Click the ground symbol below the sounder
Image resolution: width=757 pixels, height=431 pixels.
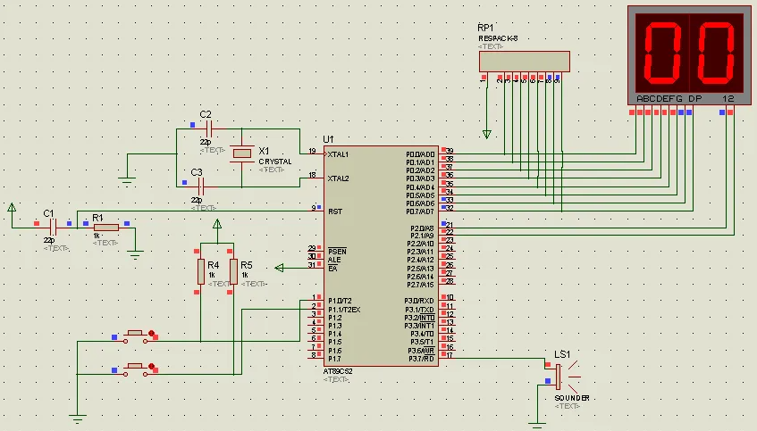tap(537, 426)
